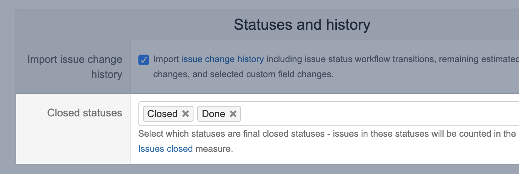Click the Import issue change history row label
The height and width of the screenshot is (174, 519).
[75, 60]
